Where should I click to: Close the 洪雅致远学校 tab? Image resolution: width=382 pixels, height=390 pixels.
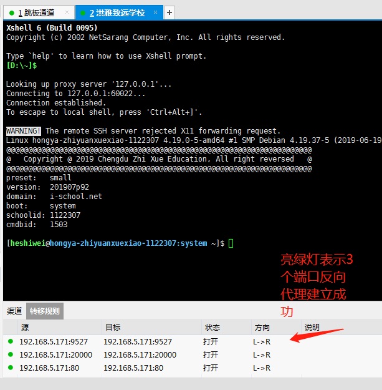coord(156,12)
